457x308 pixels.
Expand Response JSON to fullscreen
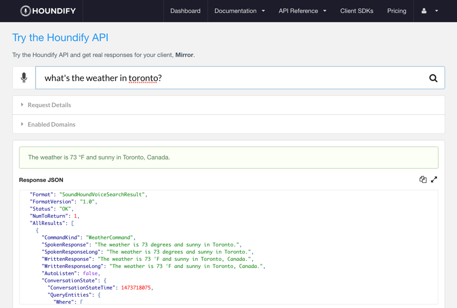[434, 179]
